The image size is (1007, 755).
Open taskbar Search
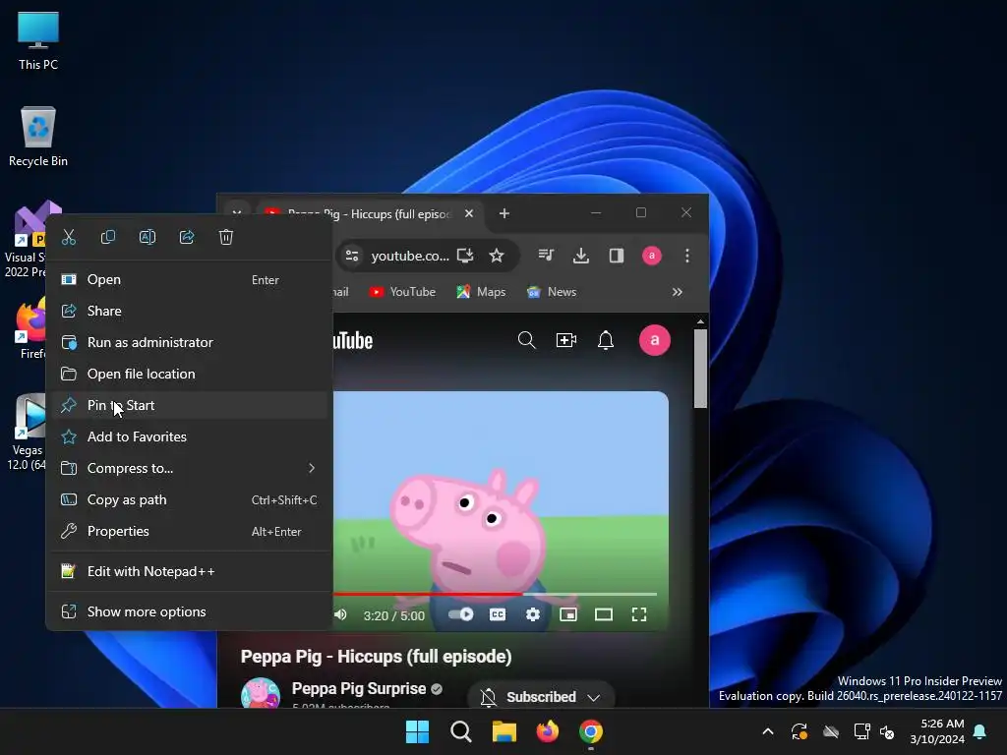tap(460, 731)
